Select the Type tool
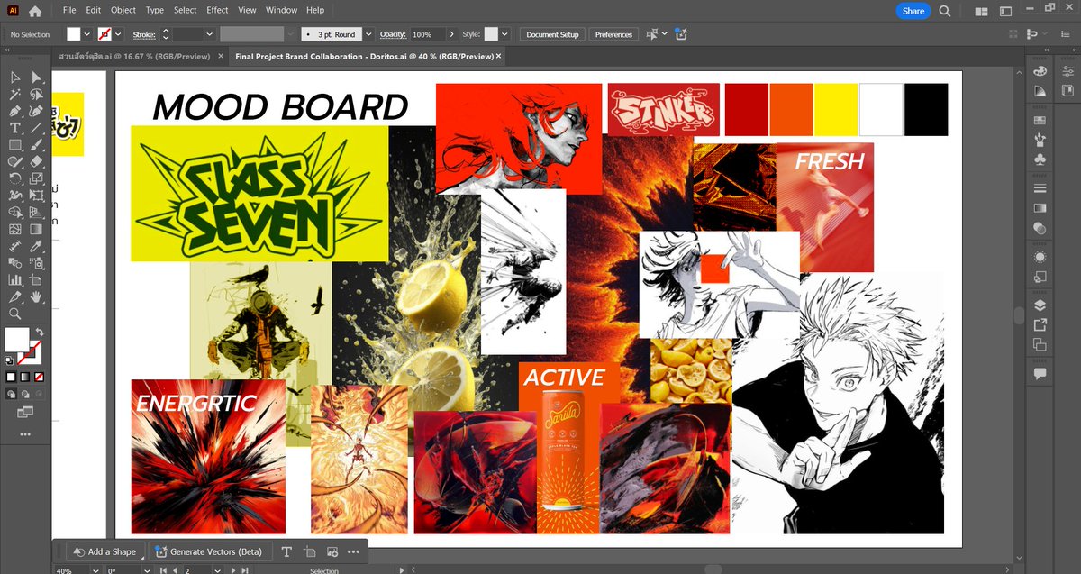The height and width of the screenshot is (574, 1081). [15, 128]
